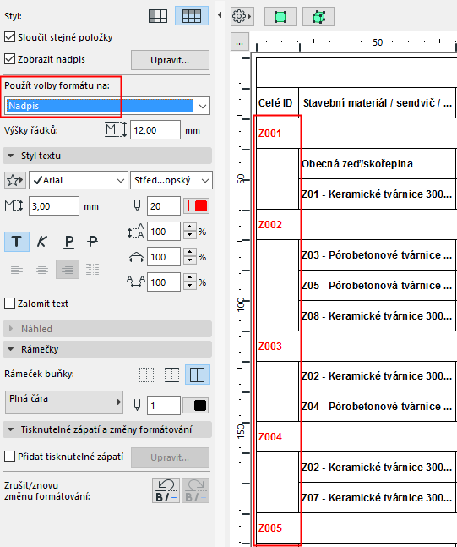
Task: Click the gear settings icon
Action: coord(242,16)
